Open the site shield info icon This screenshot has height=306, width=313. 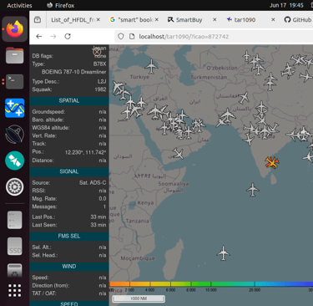pos(121,36)
